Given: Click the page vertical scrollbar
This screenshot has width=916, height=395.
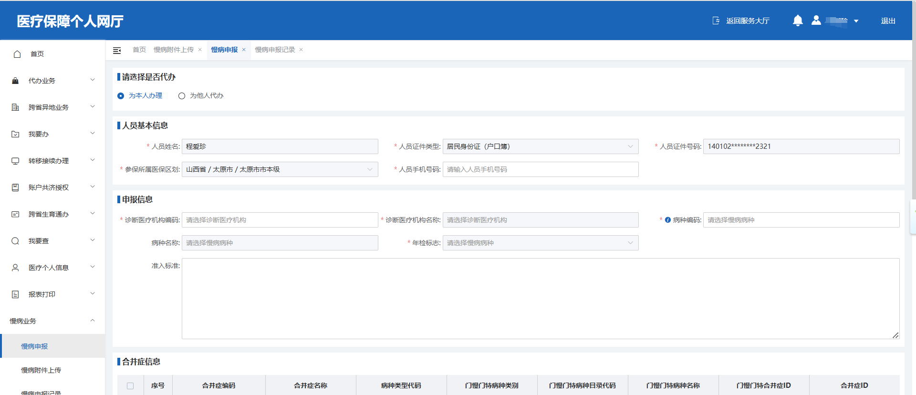Looking at the screenshot, I should 913,119.
